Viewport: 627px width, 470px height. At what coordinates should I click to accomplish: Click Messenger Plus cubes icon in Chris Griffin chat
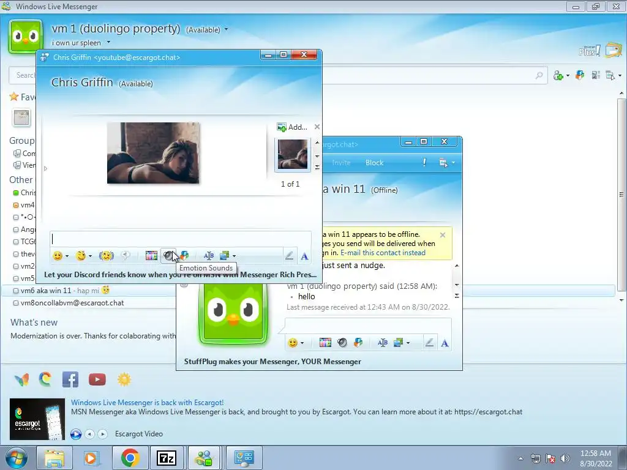click(x=184, y=256)
